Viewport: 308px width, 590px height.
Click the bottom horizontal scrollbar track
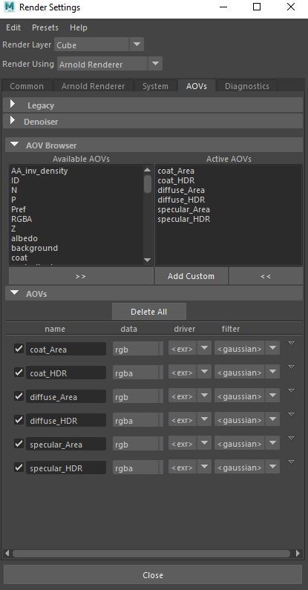(x=151, y=554)
